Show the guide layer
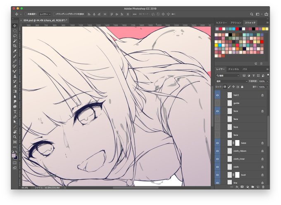281x205 pixels. click(217, 103)
